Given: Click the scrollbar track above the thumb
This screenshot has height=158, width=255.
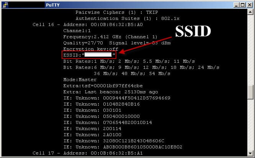Looking at the screenshot, I should 250,50.
